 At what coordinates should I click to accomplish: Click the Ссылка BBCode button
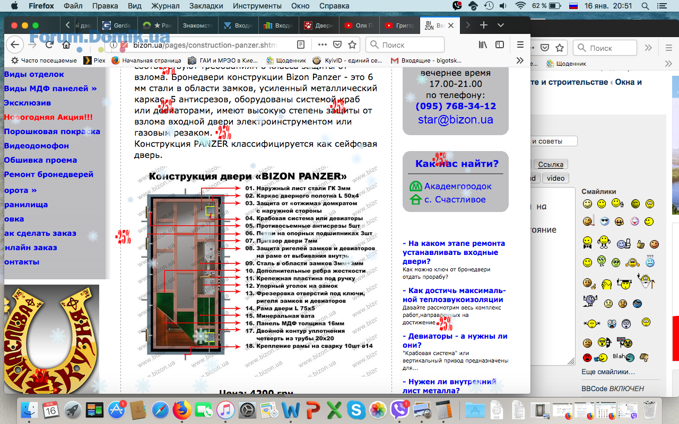551,164
